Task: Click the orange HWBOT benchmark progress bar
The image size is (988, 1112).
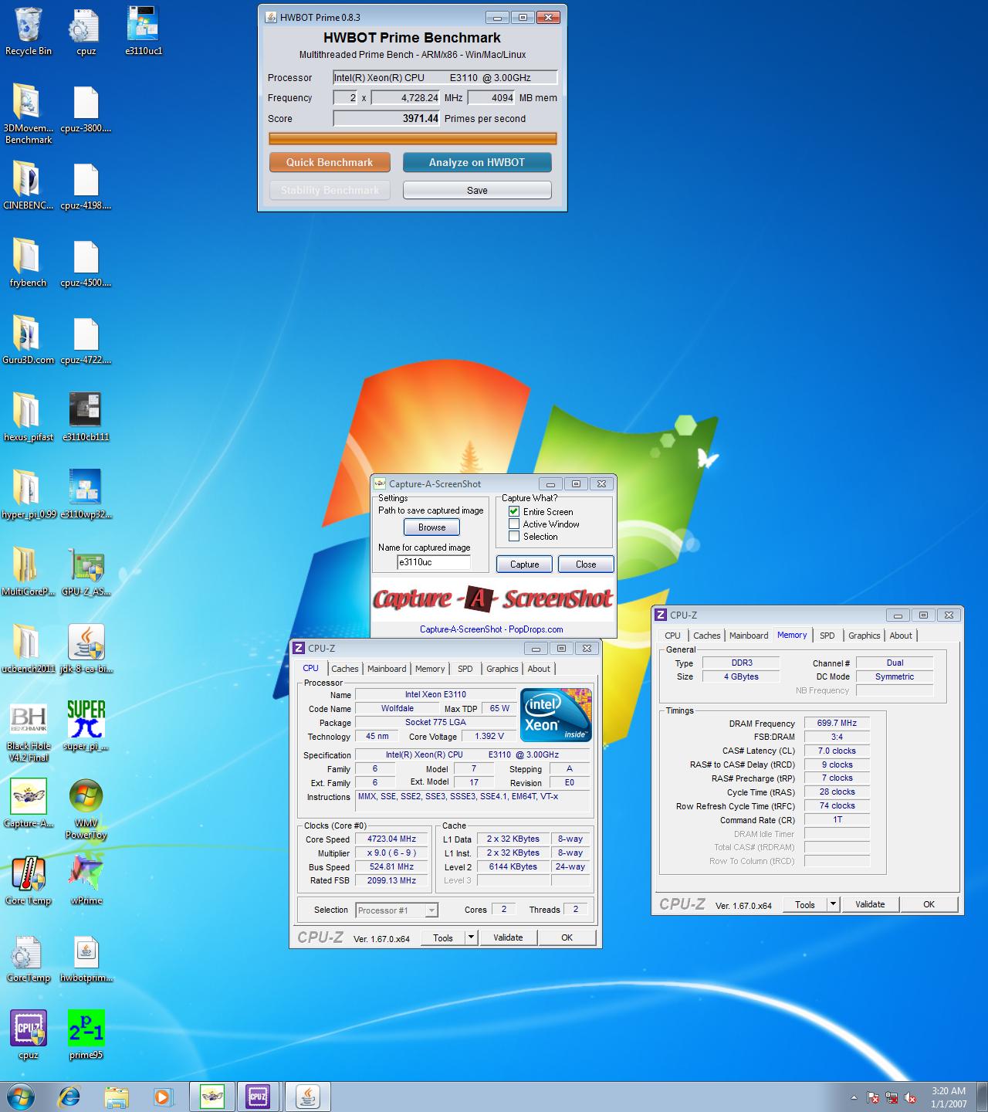Action: point(413,139)
